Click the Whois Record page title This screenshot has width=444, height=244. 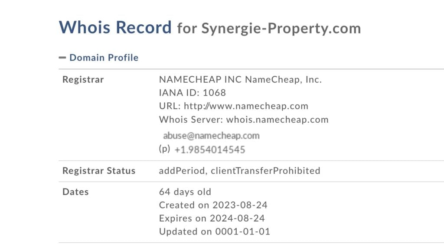115,27
